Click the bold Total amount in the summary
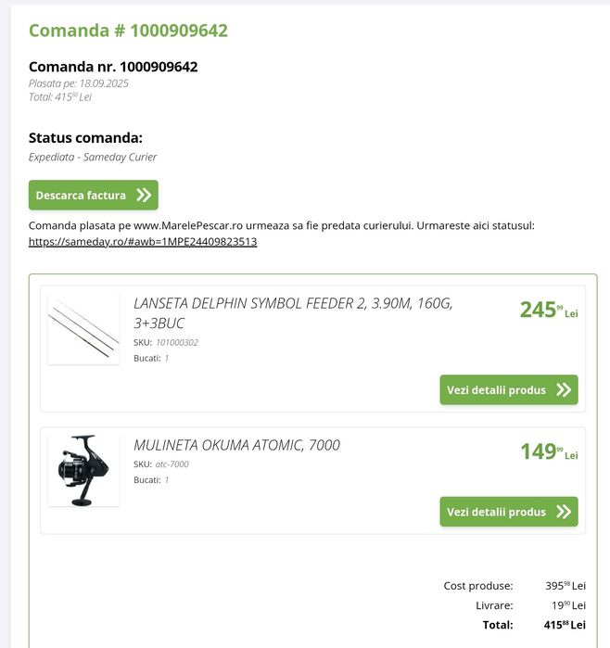This screenshot has width=610, height=648. pos(565,626)
